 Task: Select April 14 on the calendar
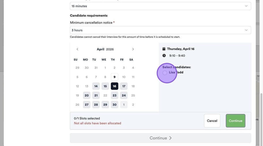(96, 86)
